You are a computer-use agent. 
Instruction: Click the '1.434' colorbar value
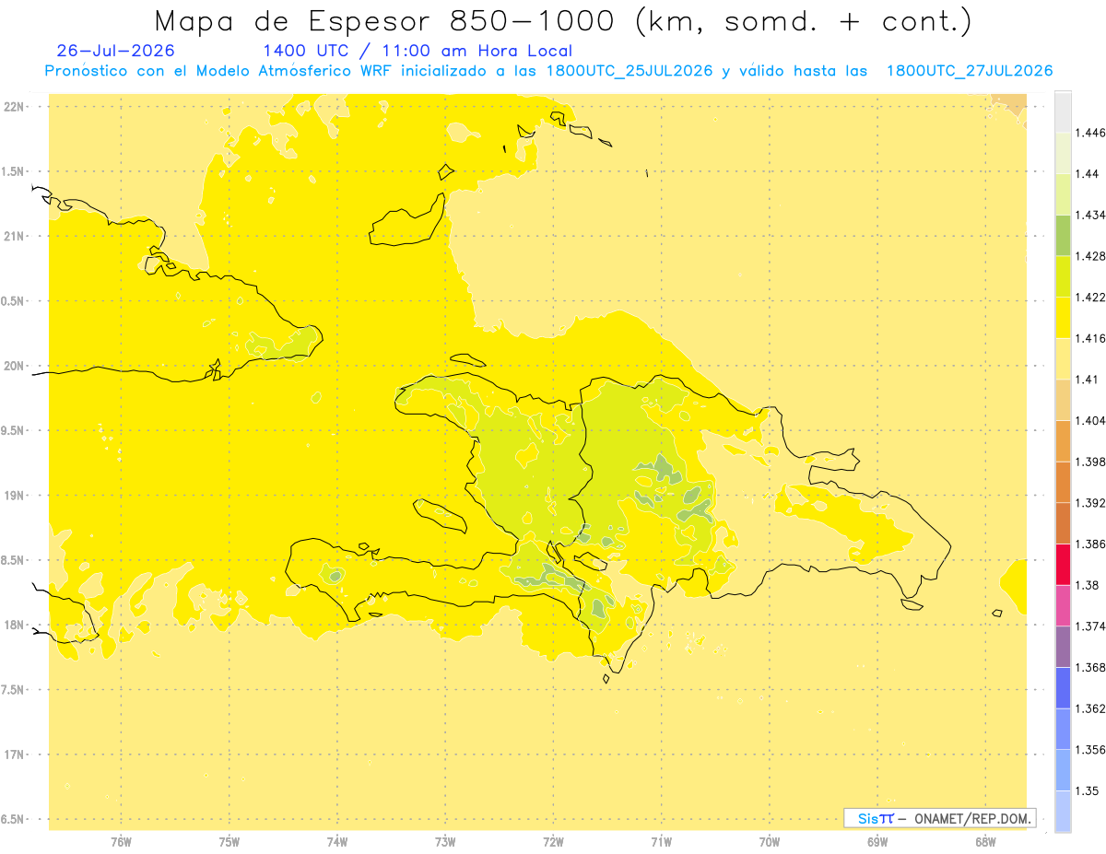coord(1088,215)
